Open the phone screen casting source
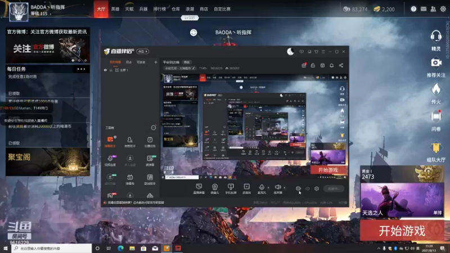 click(x=231, y=189)
